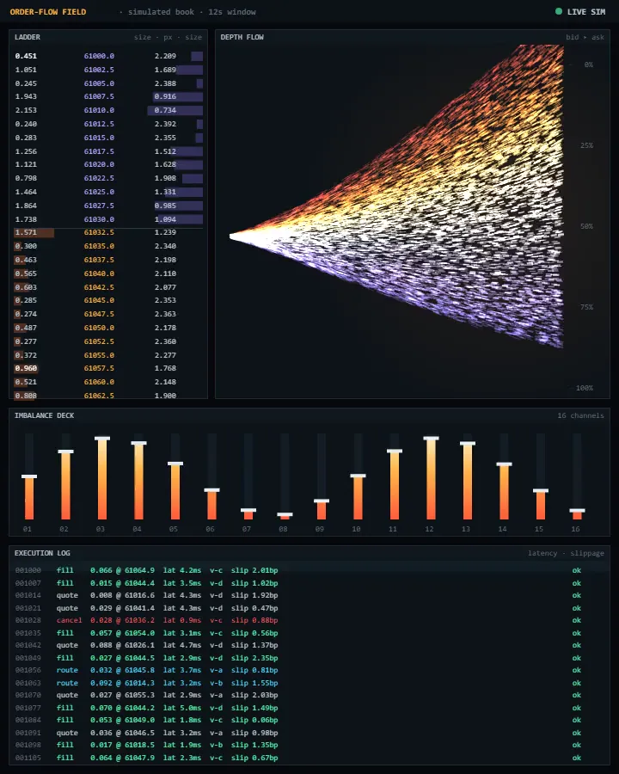Viewport: 619px width, 774px height.
Task: Click the imbalance slider handle for channel 03
Action: click(x=102, y=439)
